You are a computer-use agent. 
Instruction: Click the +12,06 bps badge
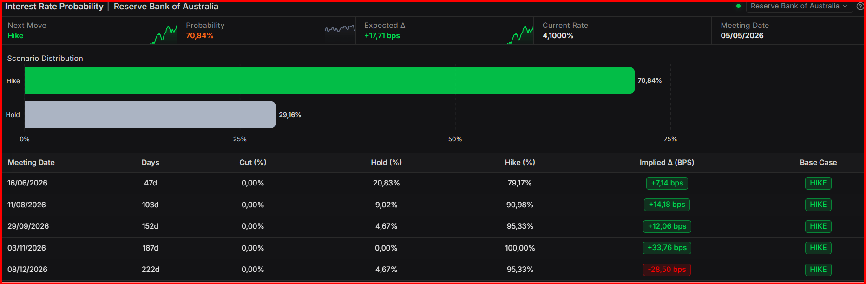(x=667, y=226)
